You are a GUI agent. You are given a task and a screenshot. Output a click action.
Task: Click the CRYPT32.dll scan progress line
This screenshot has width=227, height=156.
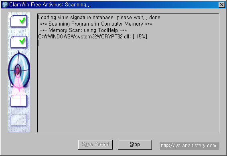(93, 37)
